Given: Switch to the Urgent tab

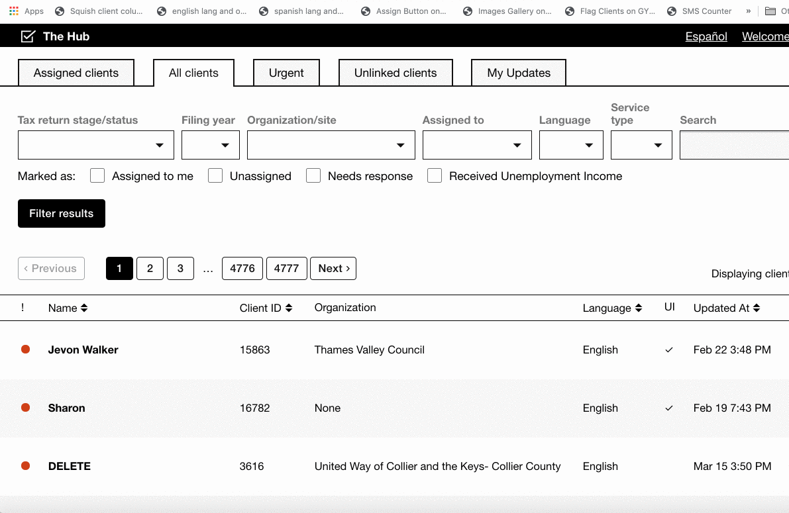Looking at the screenshot, I should [x=286, y=73].
